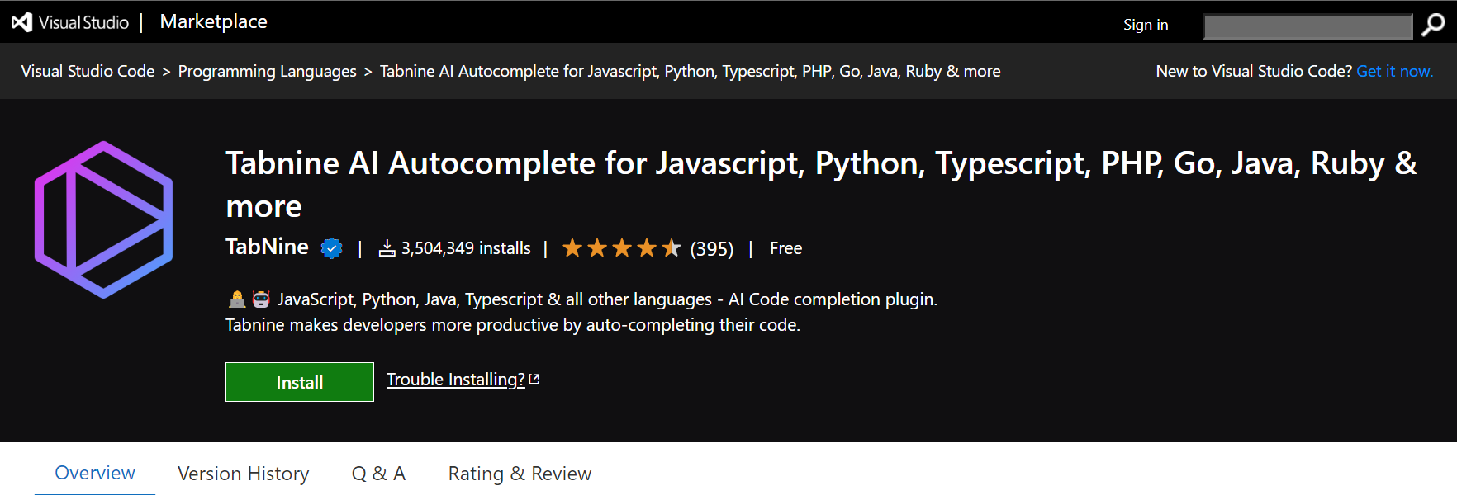
Task: Open the Rating & Review tab
Action: coord(520,474)
